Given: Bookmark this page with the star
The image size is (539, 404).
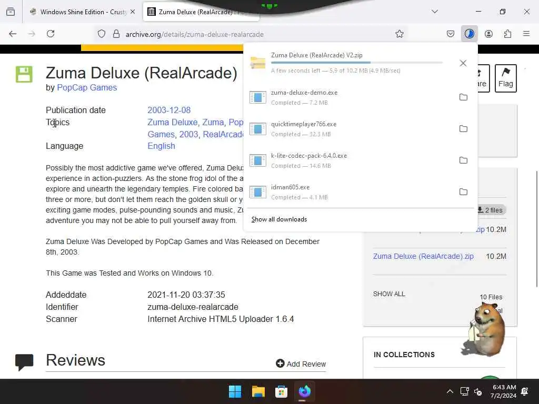Looking at the screenshot, I should tap(399, 34).
